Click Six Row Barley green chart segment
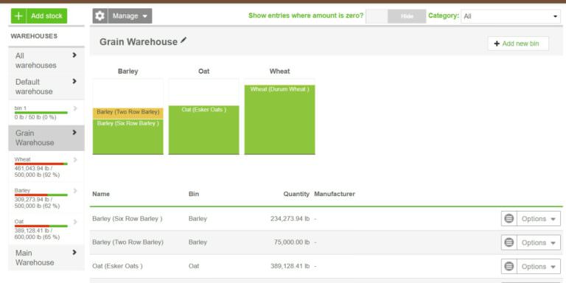Image resolution: width=566 pixels, height=283 pixels. coord(127,137)
